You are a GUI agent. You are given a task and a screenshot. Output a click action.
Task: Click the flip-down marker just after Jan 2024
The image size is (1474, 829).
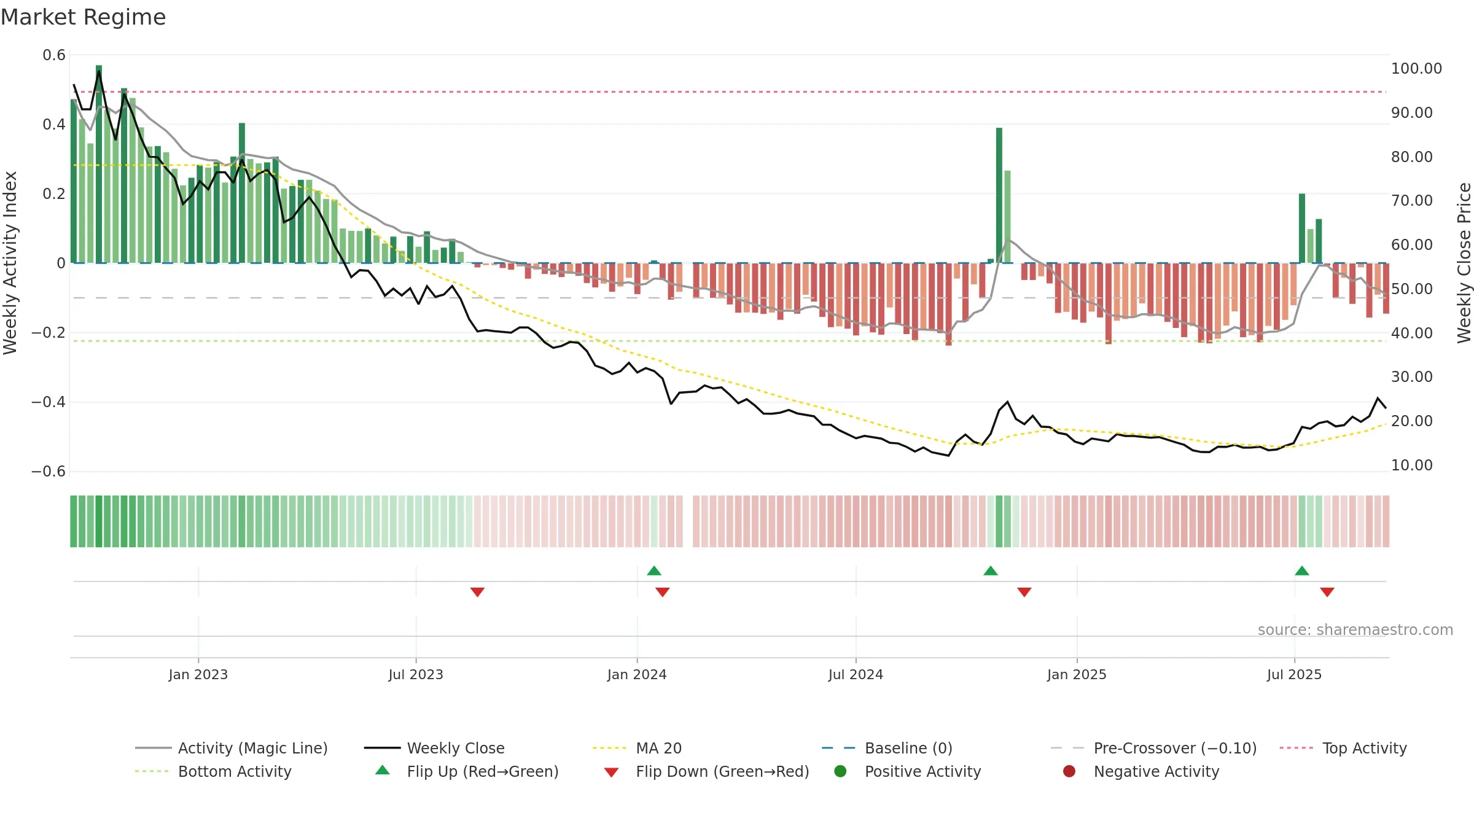coord(662,592)
